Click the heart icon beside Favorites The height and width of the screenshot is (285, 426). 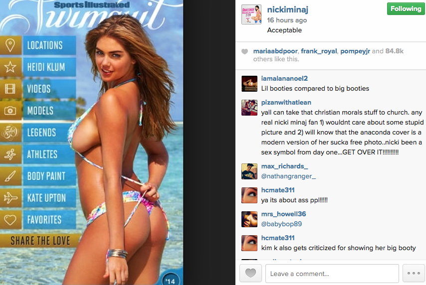pyautogui.click(x=10, y=220)
